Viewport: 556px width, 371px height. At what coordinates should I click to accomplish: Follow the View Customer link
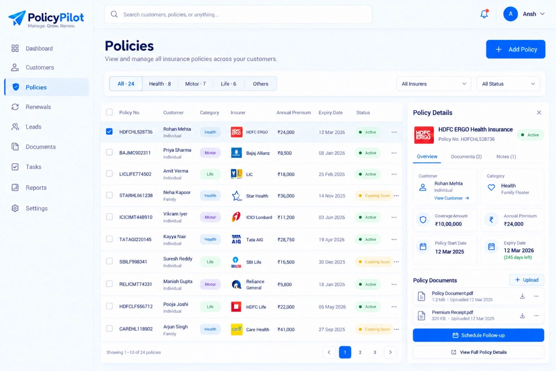[x=452, y=198]
